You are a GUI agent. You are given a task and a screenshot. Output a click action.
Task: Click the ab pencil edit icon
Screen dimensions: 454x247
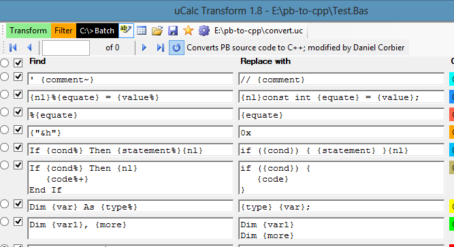126,31
